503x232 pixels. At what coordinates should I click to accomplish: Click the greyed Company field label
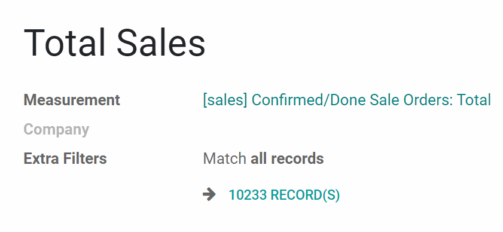click(x=56, y=130)
